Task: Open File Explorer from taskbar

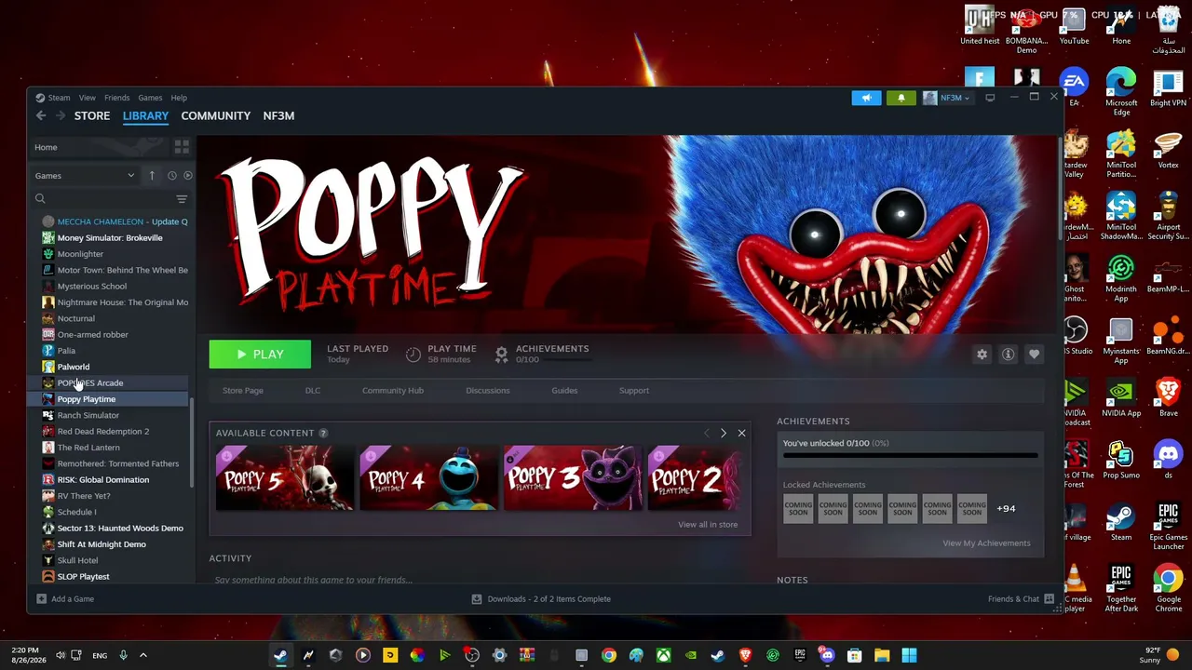Action: click(882, 655)
